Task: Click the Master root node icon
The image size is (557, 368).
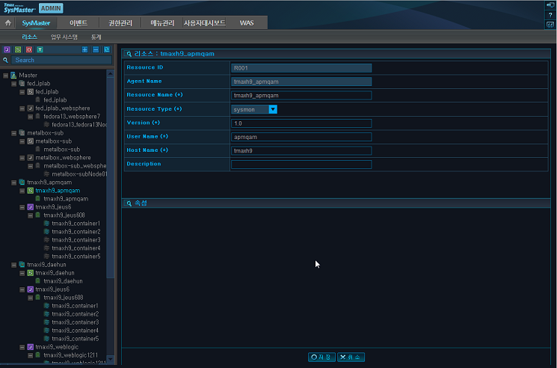Action: point(13,76)
